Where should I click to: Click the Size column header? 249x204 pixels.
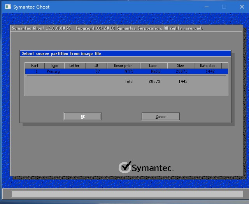pos(180,66)
